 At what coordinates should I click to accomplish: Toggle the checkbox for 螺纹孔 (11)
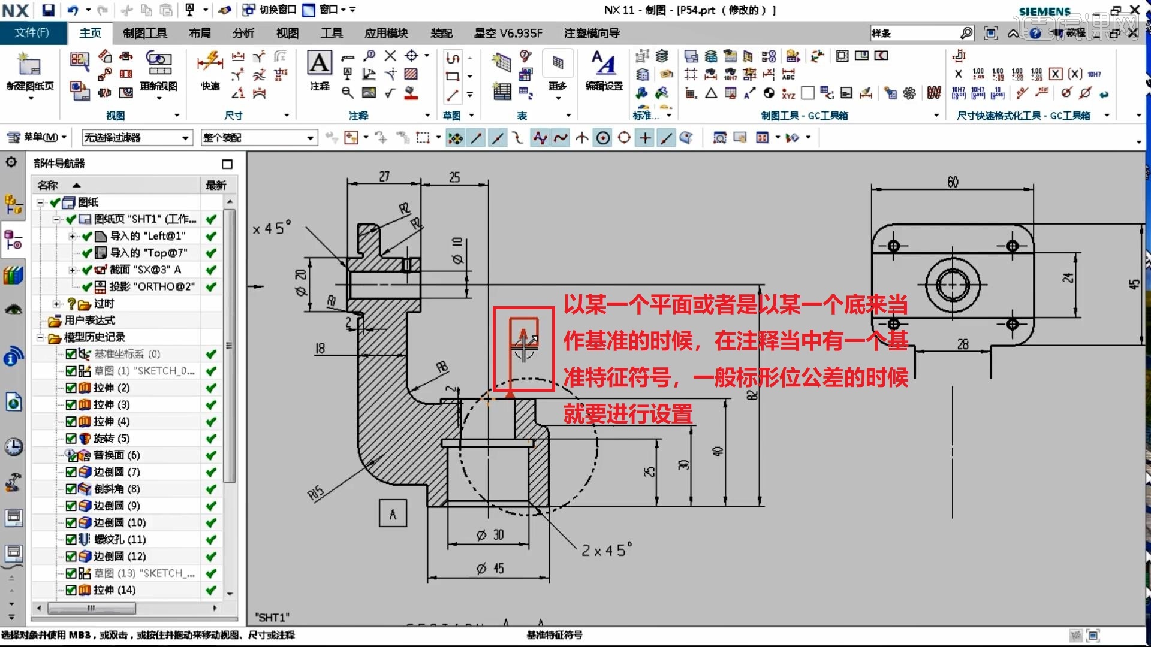(70, 539)
